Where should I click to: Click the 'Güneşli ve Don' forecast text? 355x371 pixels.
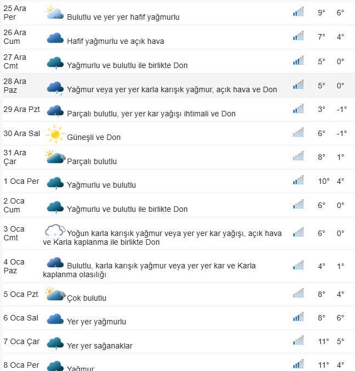click(x=94, y=137)
